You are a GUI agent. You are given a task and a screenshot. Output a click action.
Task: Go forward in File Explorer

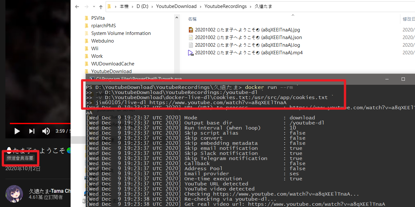click(x=87, y=6)
